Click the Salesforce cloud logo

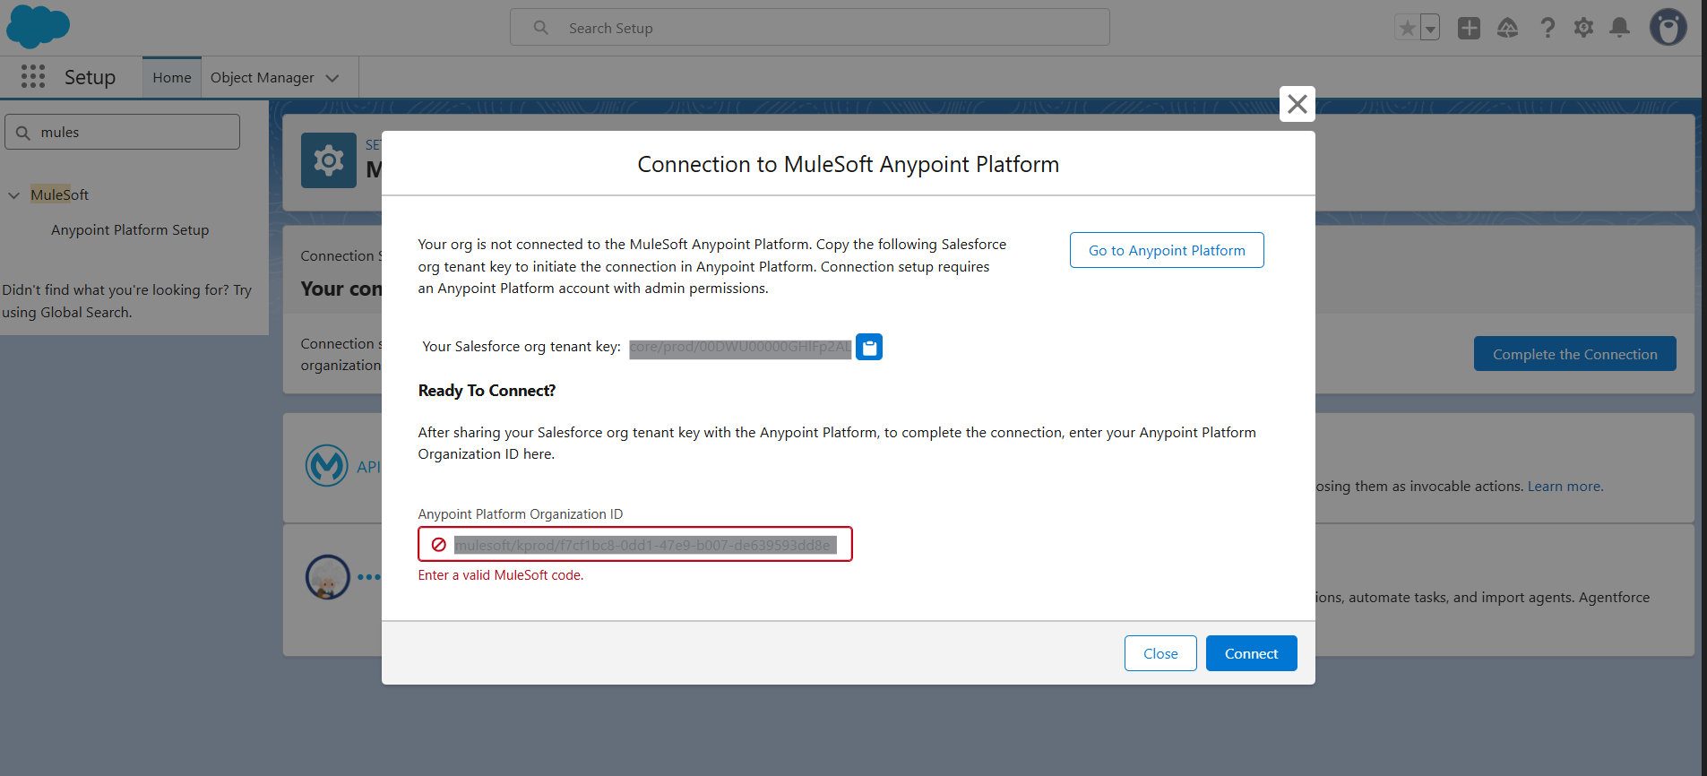click(38, 26)
